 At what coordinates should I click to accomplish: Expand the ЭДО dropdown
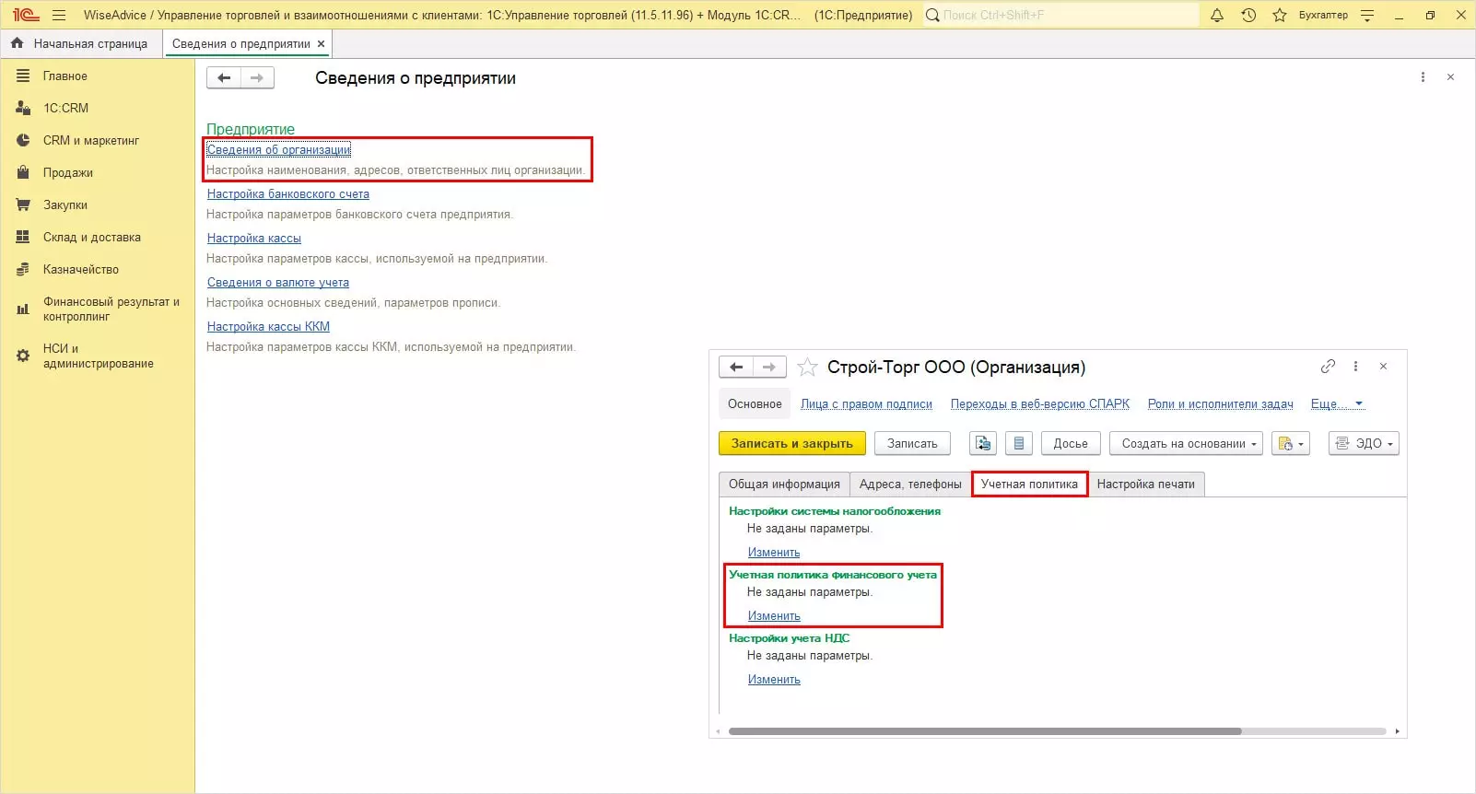[1364, 443]
